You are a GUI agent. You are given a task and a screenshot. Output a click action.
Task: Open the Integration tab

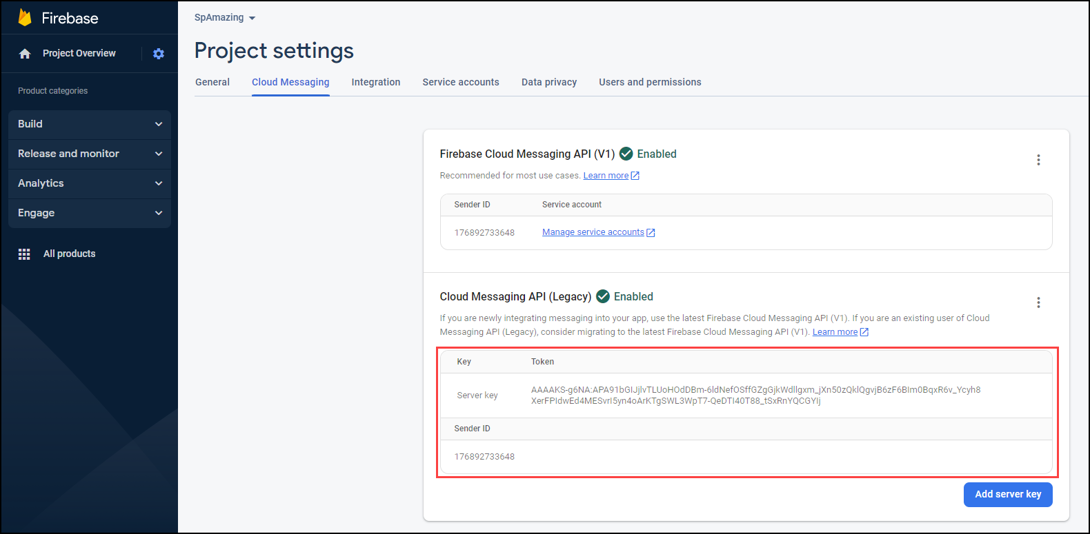[x=376, y=82]
